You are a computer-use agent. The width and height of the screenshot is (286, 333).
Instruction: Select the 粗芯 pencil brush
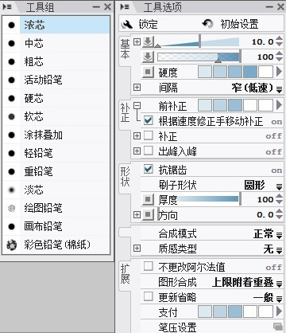(56, 61)
